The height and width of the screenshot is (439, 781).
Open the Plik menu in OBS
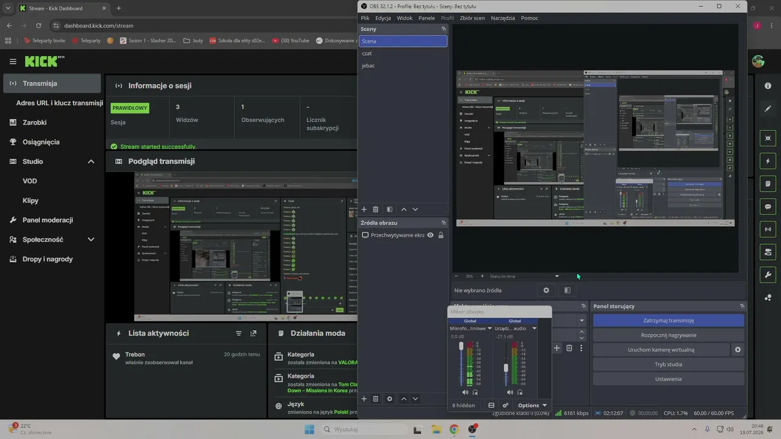pyautogui.click(x=365, y=18)
